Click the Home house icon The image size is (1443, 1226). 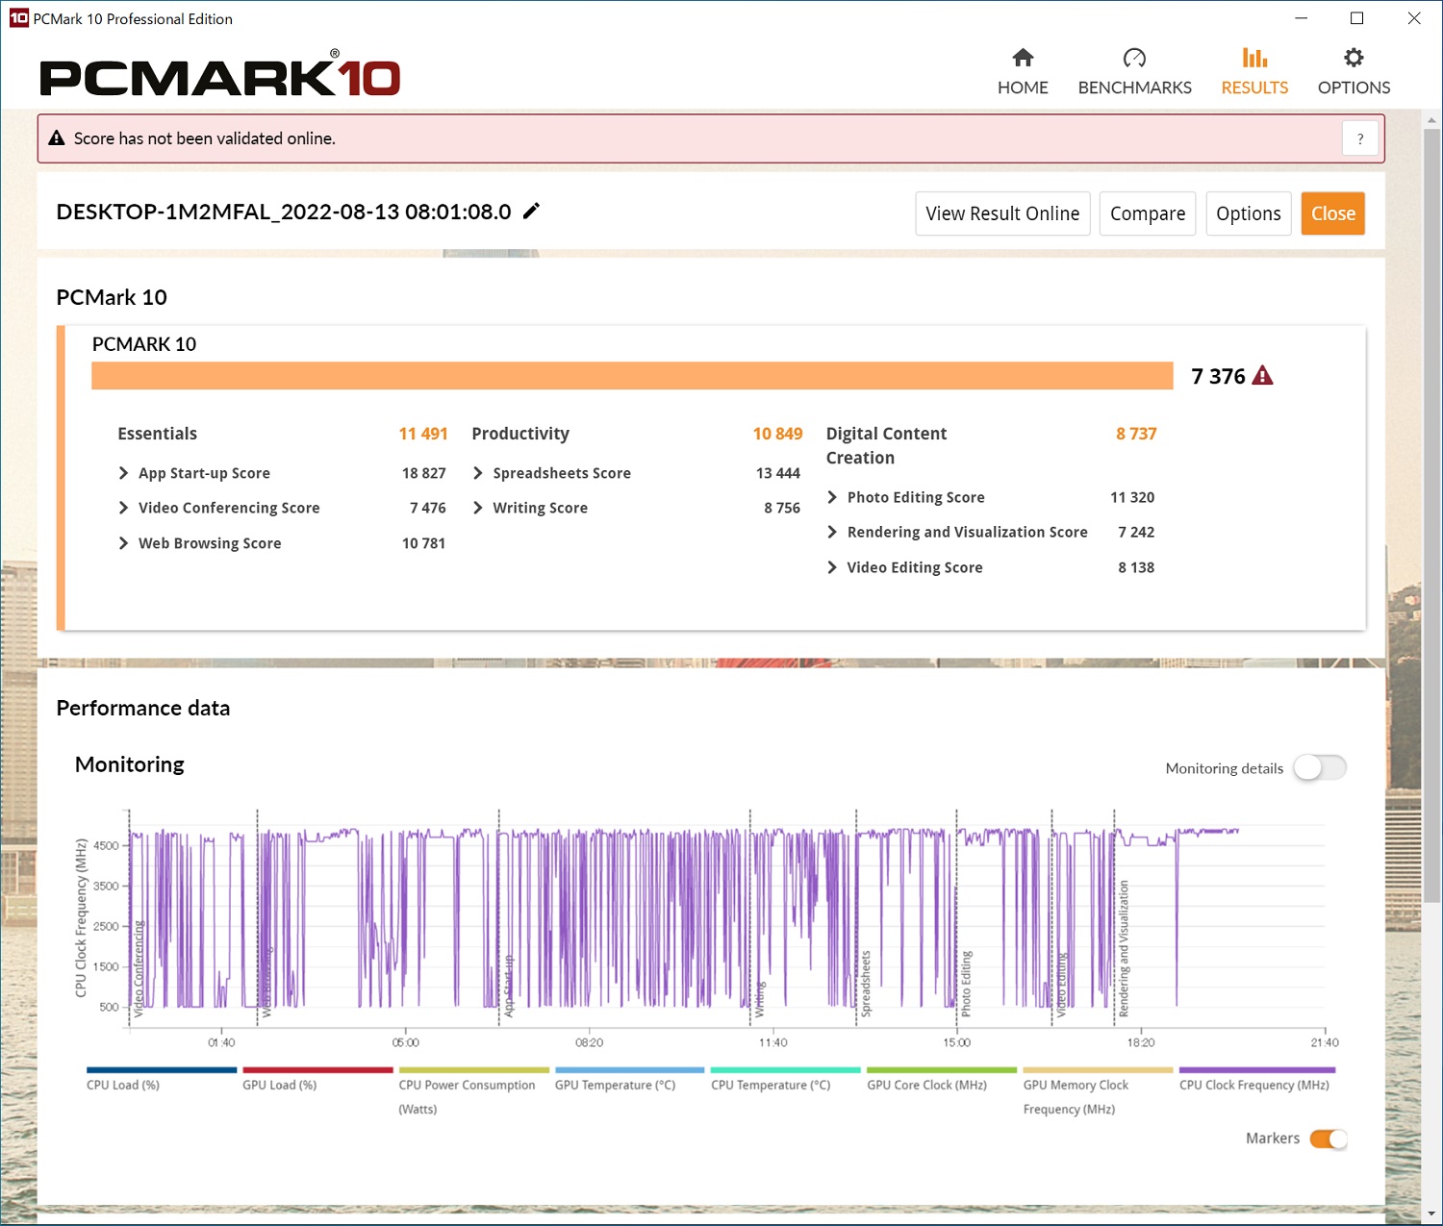click(1023, 58)
